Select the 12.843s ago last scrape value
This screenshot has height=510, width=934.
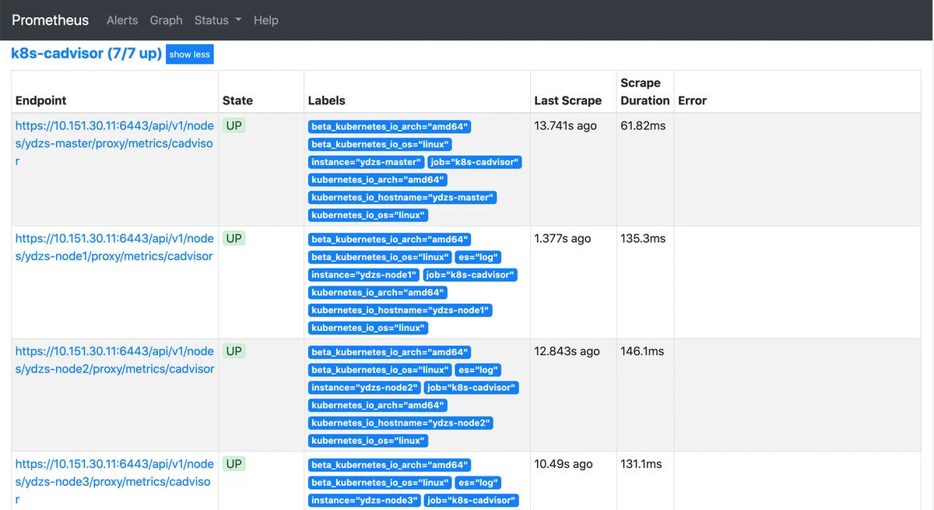click(567, 351)
